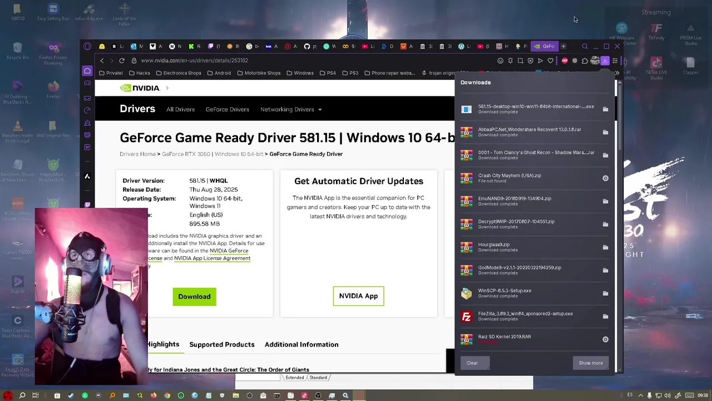This screenshot has height=401, width=712.
Task: Retry Crash City Mayhem (USA).zip download
Action: click(x=605, y=178)
